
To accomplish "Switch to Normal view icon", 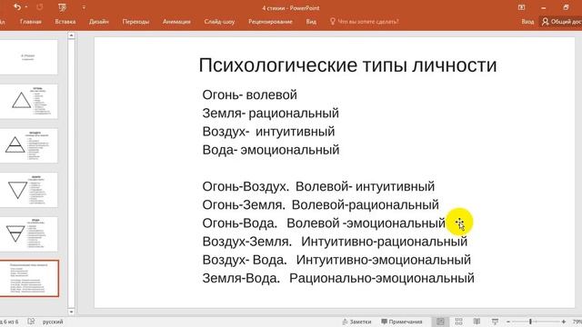I will [x=440, y=322].
